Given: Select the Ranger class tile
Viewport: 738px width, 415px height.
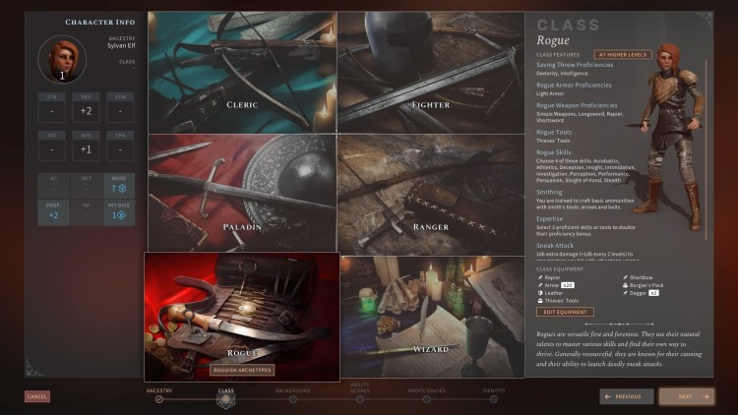Looking at the screenshot, I should [431, 193].
